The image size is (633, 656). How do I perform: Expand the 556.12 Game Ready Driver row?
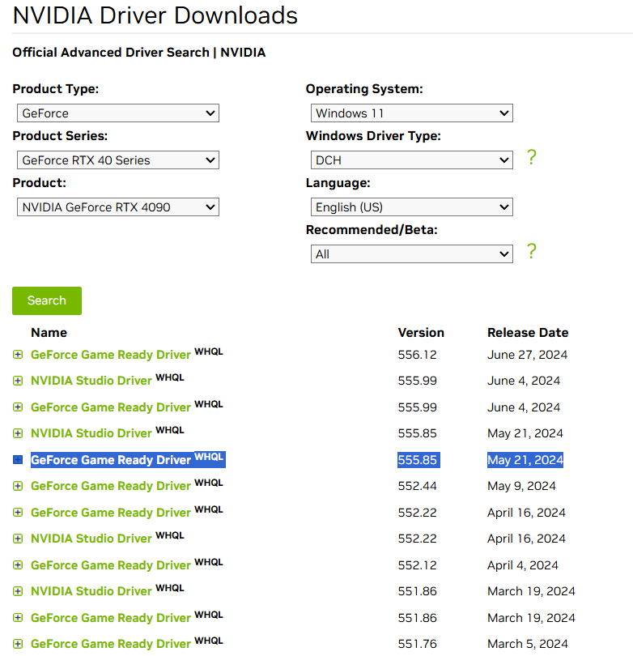coord(18,355)
